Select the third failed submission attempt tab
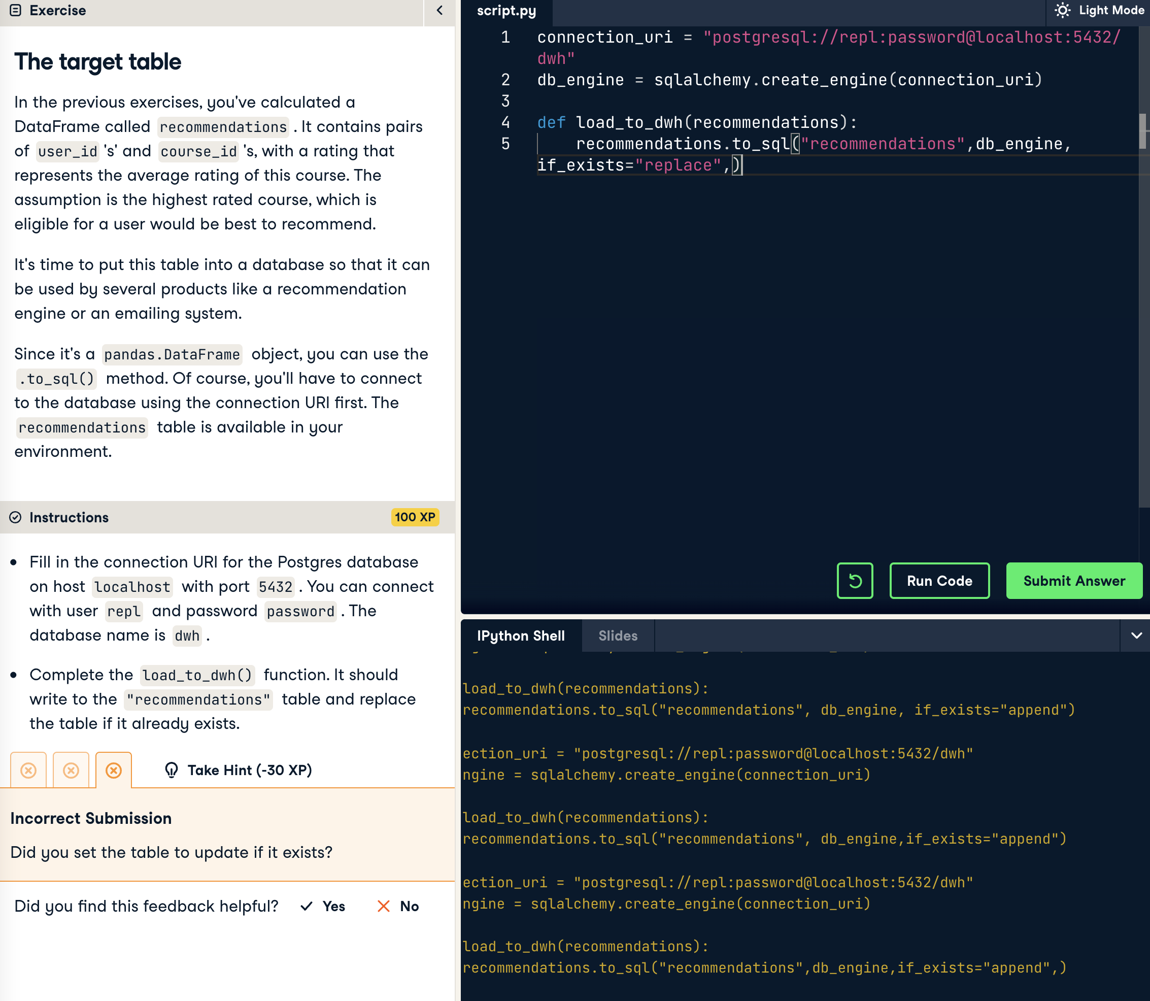The image size is (1150, 1001). tap(113, 771)
